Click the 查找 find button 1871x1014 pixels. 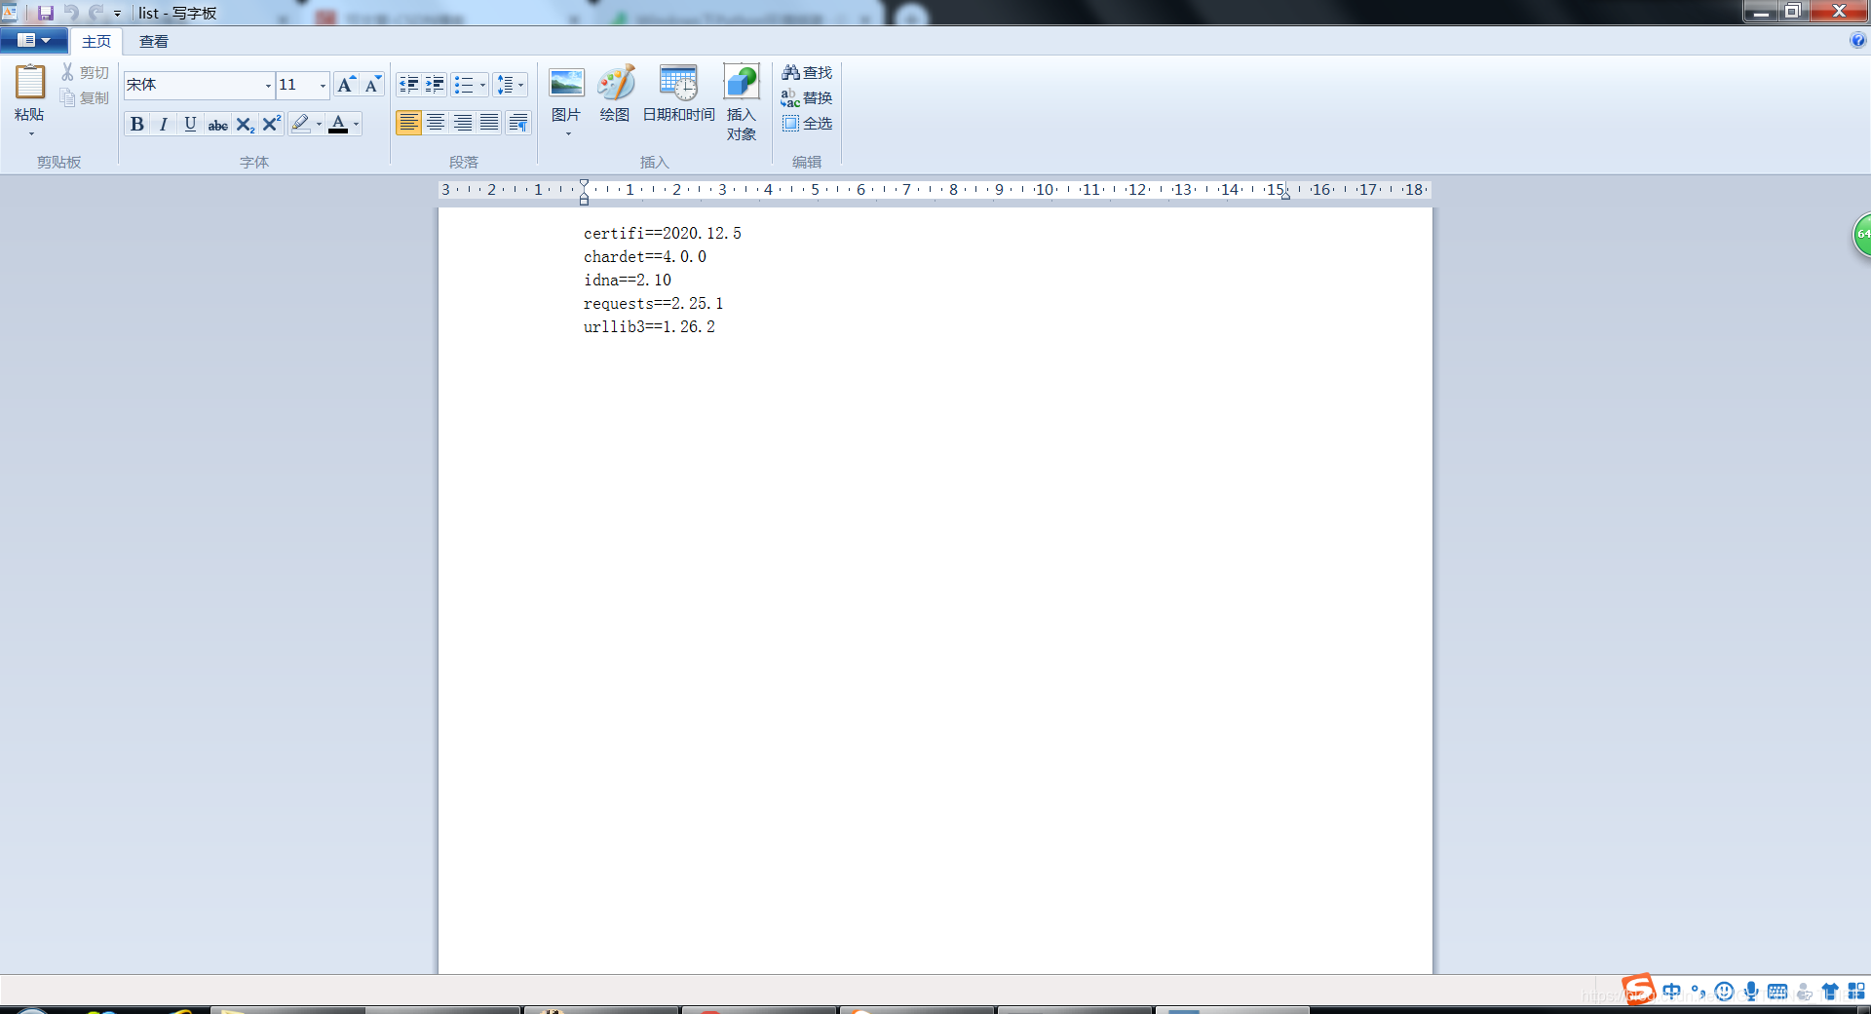(807, 73)
